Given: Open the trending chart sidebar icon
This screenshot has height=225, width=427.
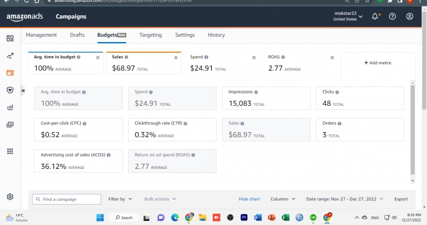Looking at the screenshot, I should [10, 56].
